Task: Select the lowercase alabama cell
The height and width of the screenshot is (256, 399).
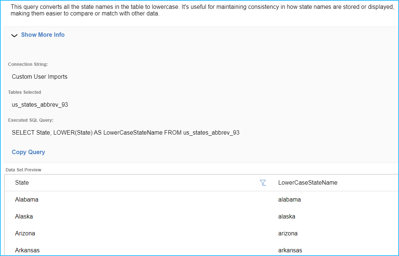Action: point(289,200)
